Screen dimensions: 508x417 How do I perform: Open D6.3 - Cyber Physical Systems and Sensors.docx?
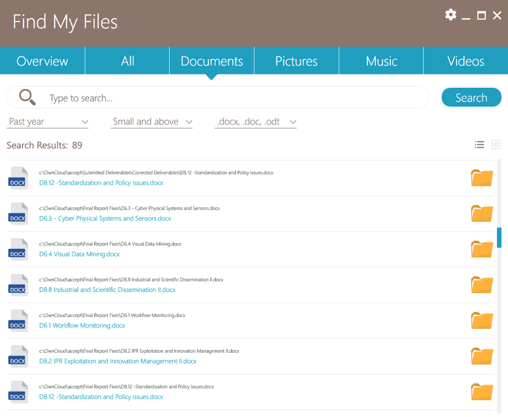point(105,218)
